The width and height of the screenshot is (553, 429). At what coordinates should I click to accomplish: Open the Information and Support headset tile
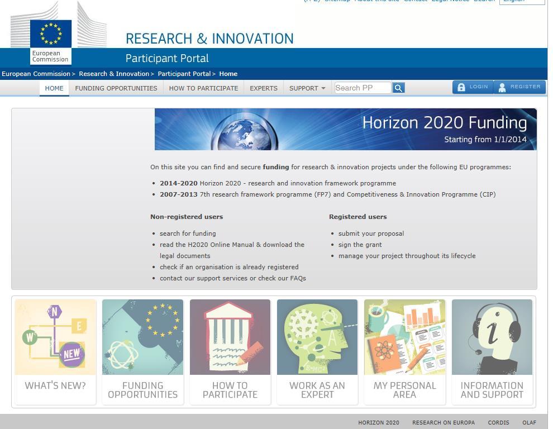(x=492, y=352)
